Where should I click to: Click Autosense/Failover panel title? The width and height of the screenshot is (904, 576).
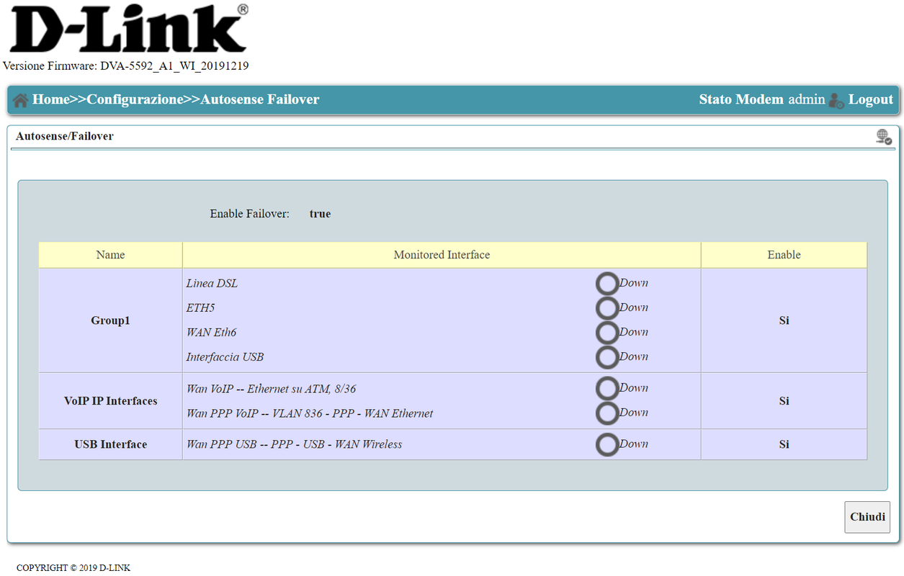pyautogui.click(x=64, y=136)
